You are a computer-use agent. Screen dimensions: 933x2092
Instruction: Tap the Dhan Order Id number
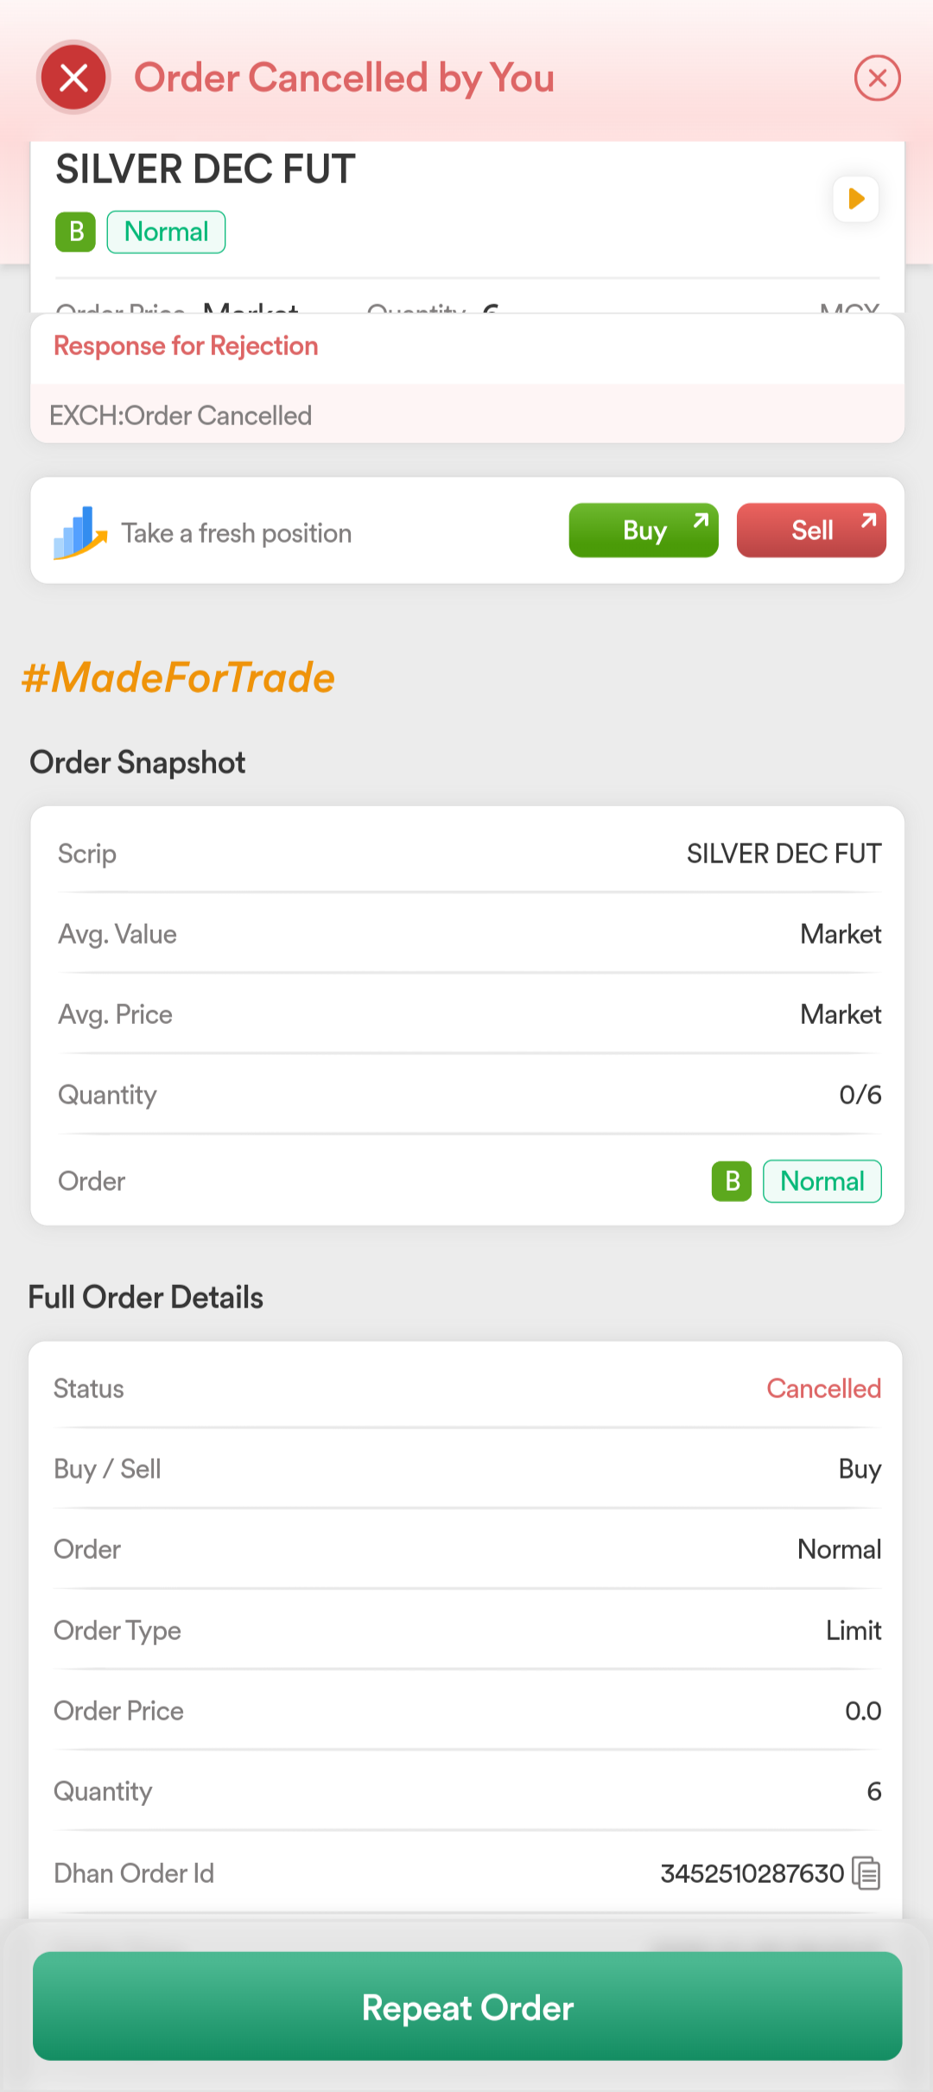click(752, 1873)
